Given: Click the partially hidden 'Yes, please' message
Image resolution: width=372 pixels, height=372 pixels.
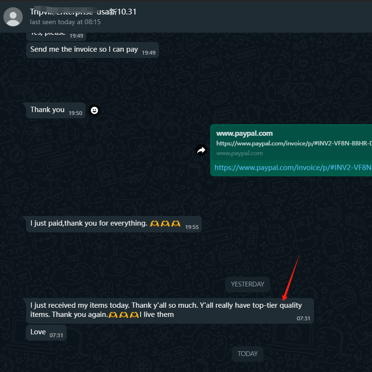Looking at the screenshot, I should (56, 35).
